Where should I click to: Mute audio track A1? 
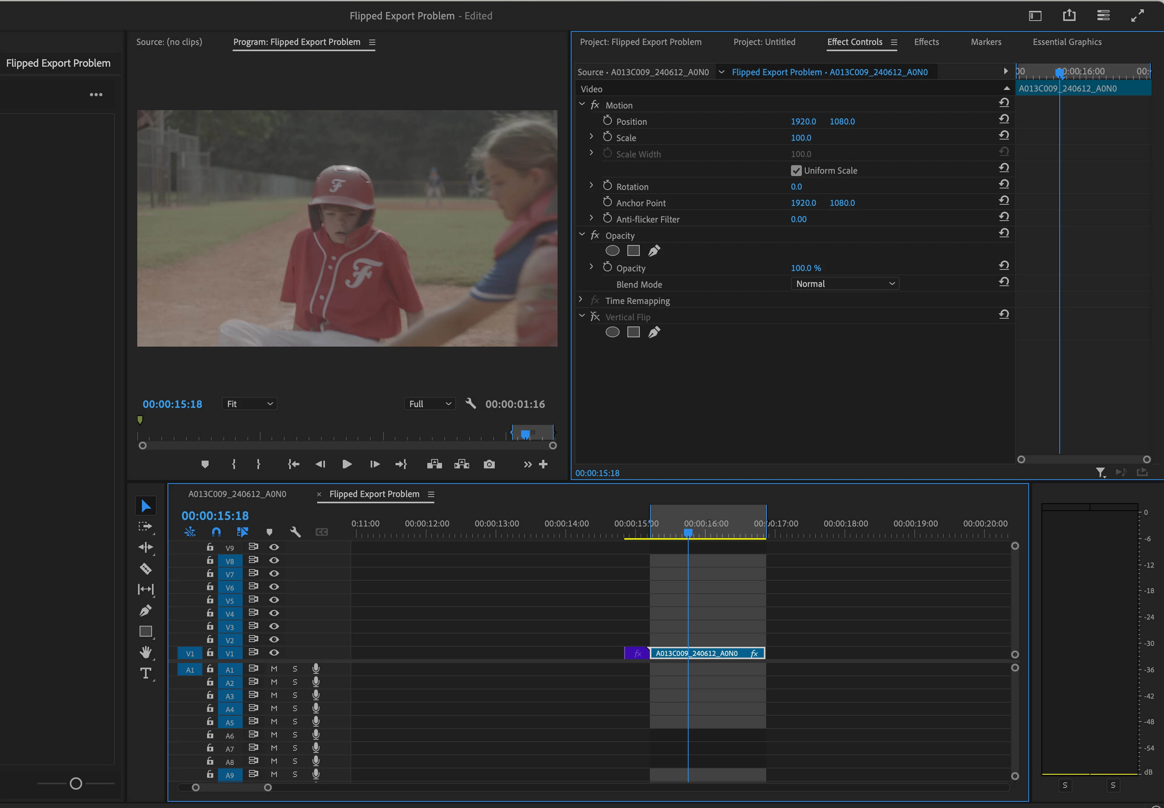[274, 669]
